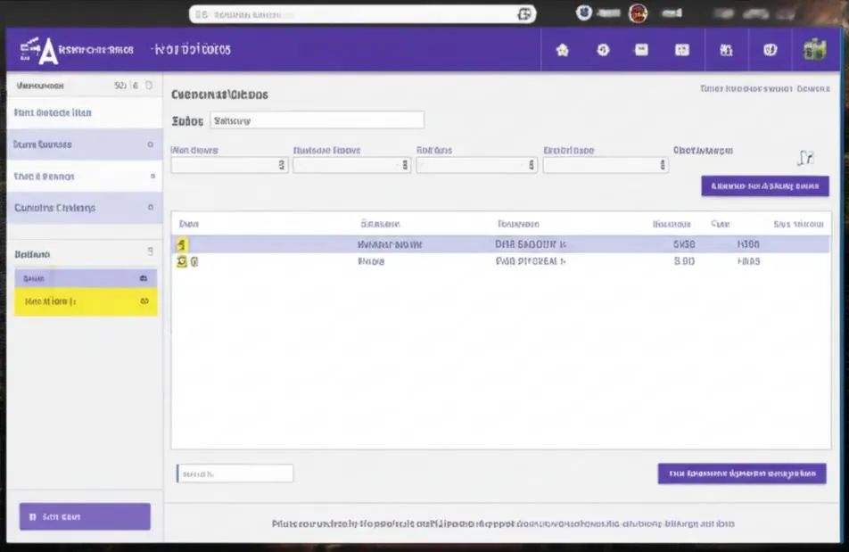Select the yellow highlighted item in left sidebar
The image size is (849, 552).
[x=86, y=301]
